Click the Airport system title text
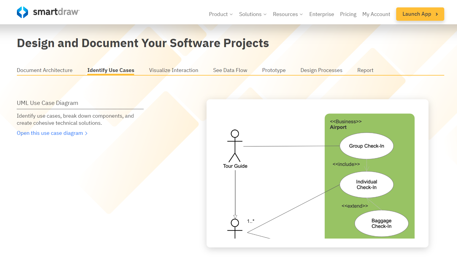457x267 pixels. pos(338,127)
